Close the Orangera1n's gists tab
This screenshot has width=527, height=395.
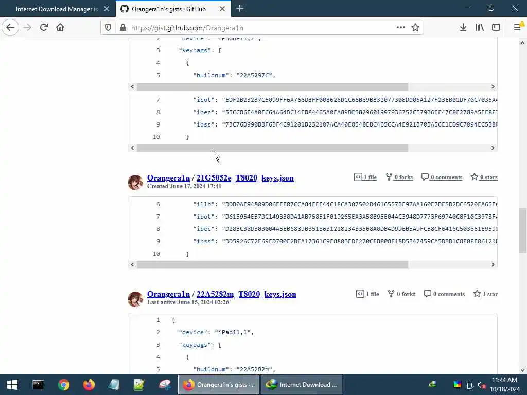[222, 9]
